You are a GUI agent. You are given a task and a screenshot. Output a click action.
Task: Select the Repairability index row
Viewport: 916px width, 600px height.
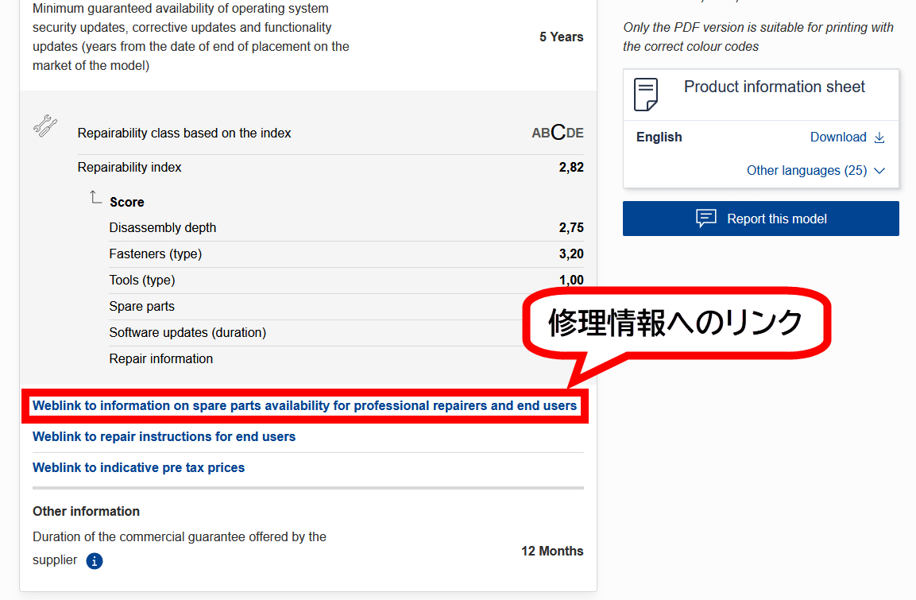(330, 168)
